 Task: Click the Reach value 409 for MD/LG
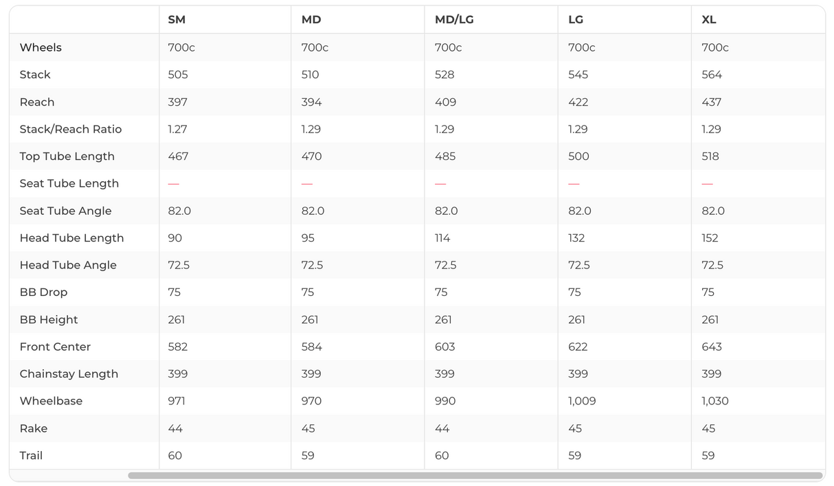click(x=445, y=102)
